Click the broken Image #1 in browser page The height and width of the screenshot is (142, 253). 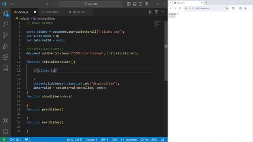point(174,14)
